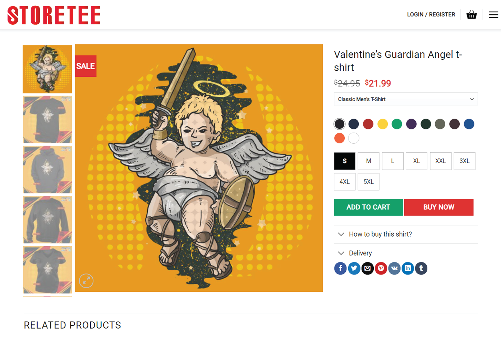This screenshot has height=343, width=501.
Task: Go to Login / Register page
Action: 431,15
